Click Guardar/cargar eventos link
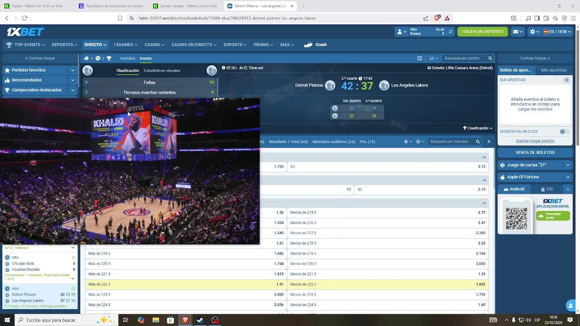 [x=535, y=141]
